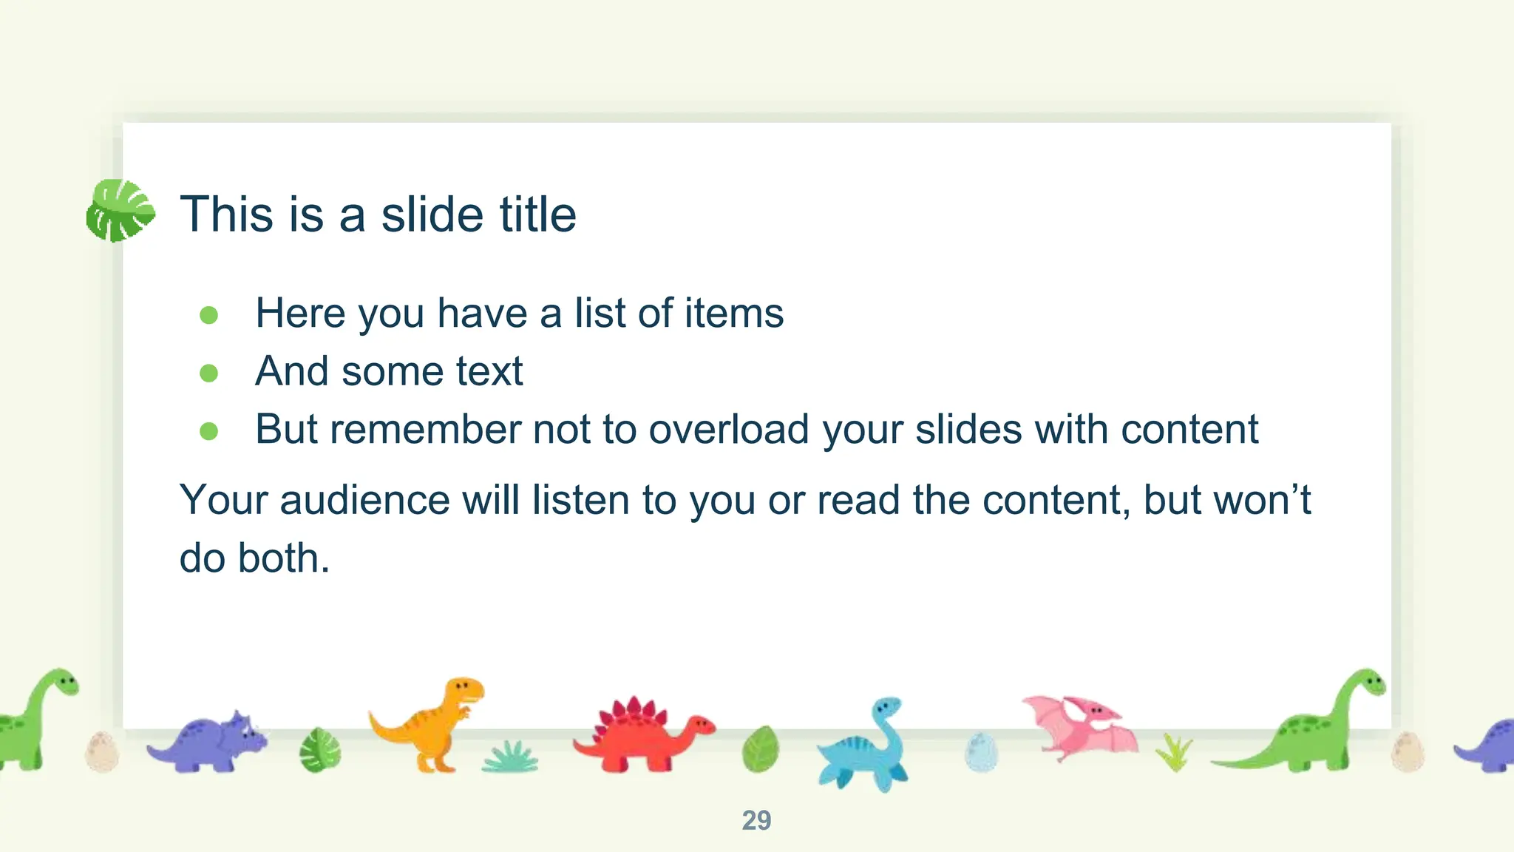Click the green leaf between stegosaurus and plesiosaur
Screen dimensions: 1514x852
(761, 748)
